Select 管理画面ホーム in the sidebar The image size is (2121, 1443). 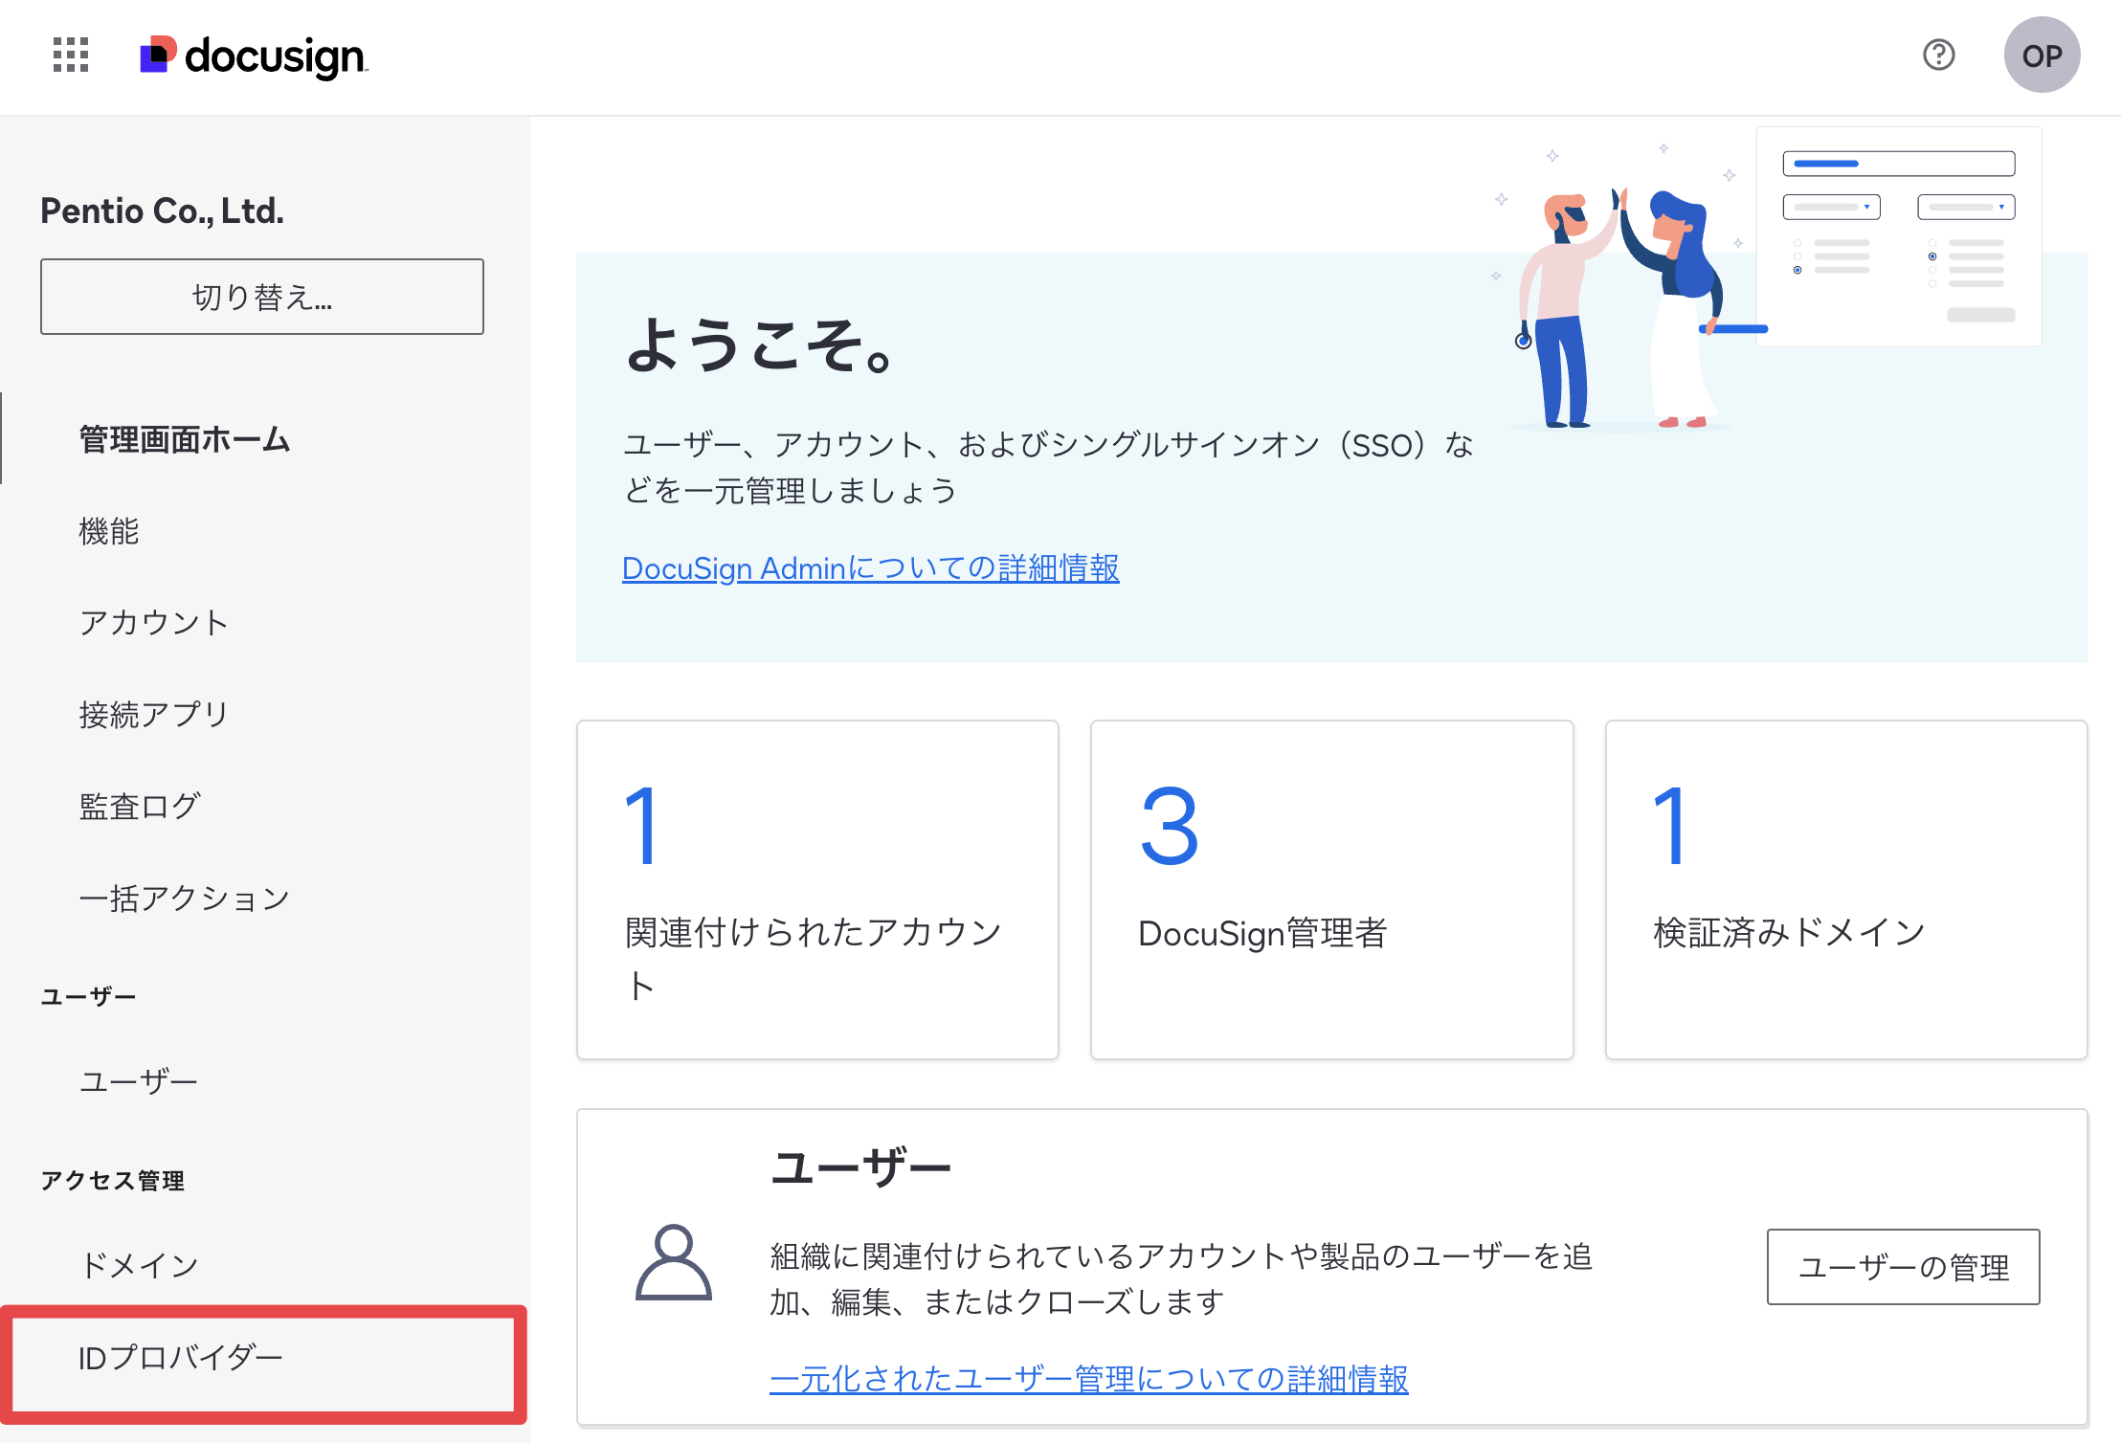pyautogui.click(x=185, y=439)
